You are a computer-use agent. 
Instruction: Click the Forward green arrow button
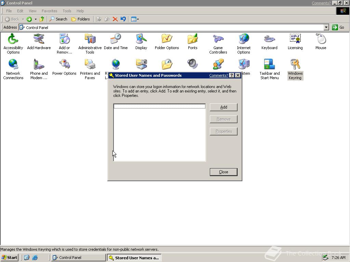click(29, 19)
